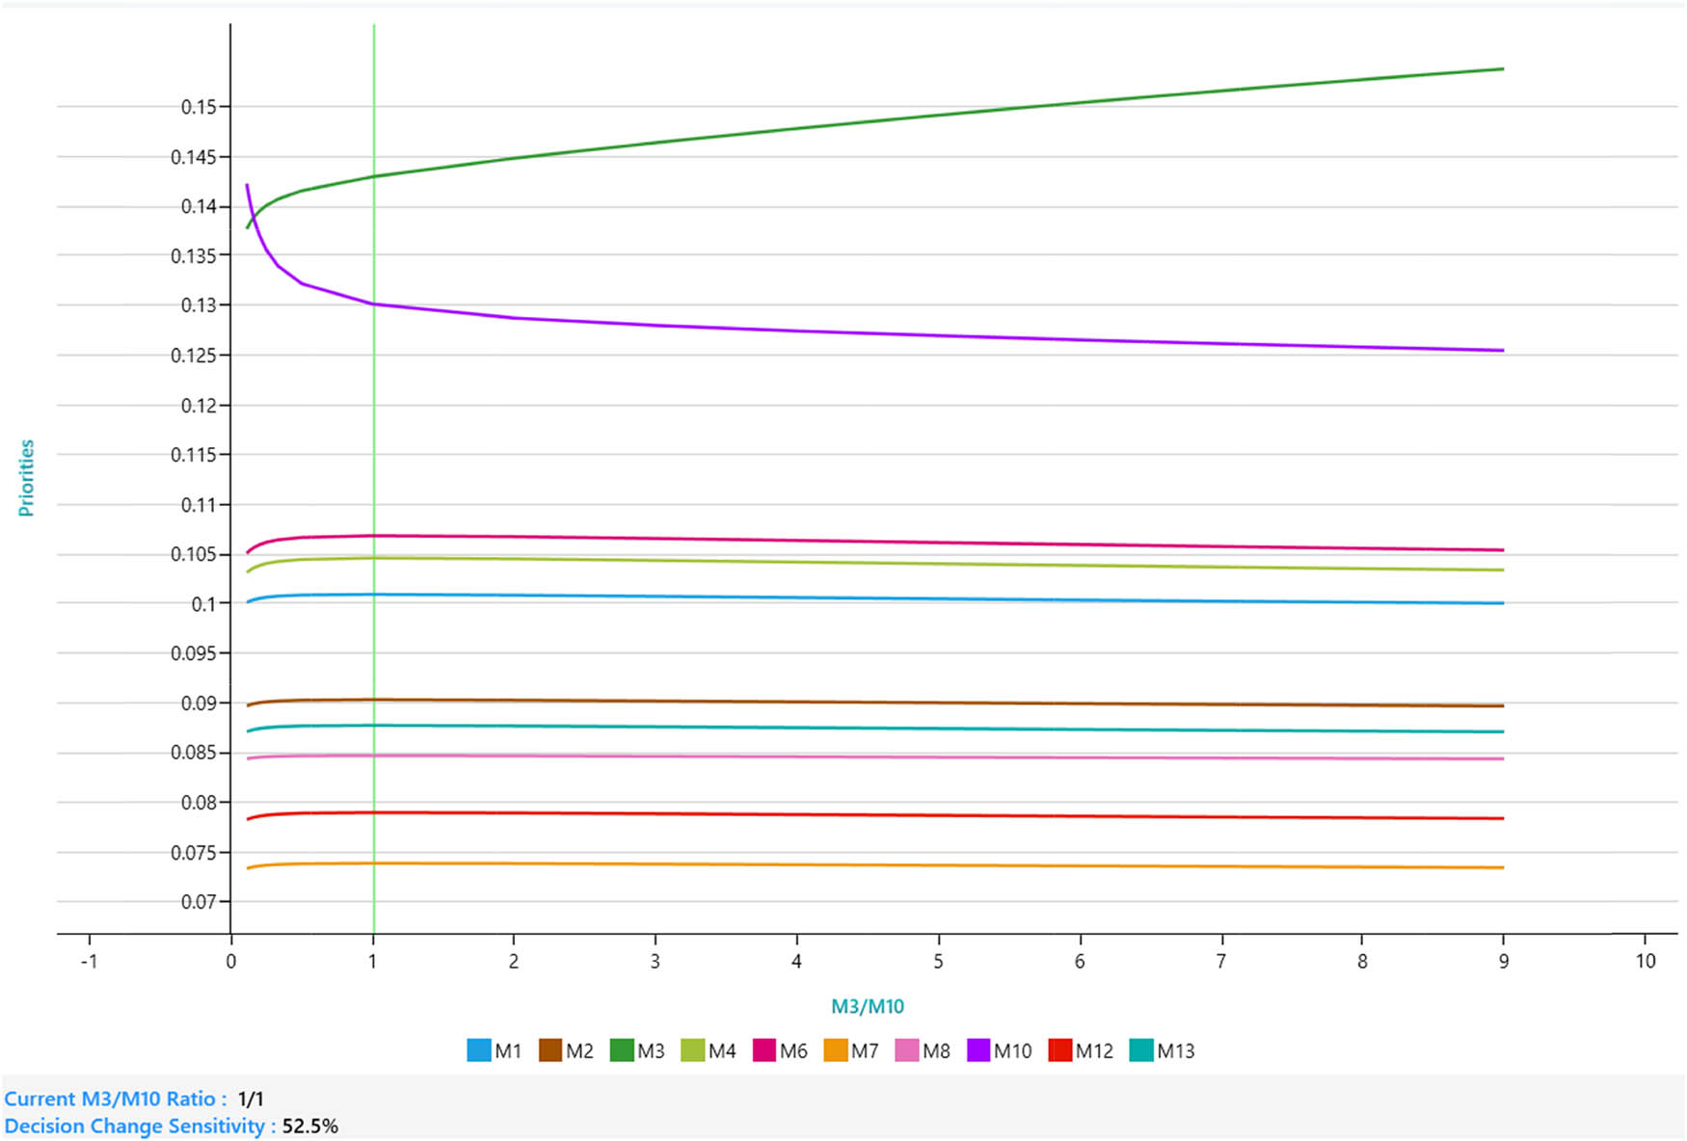Click the M3/M10 x-axis title
This screenshot has height=1141, width=1687.
pyautogui.click(x=868, y=1007)
